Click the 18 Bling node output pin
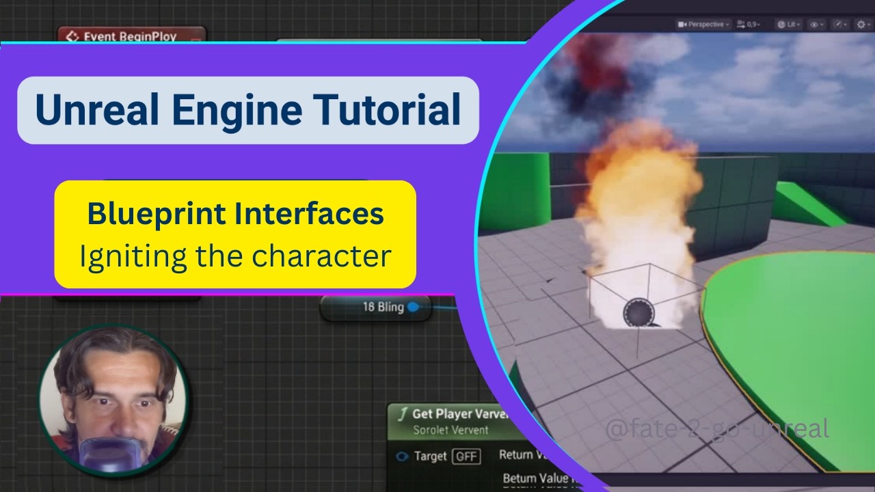 413,307
